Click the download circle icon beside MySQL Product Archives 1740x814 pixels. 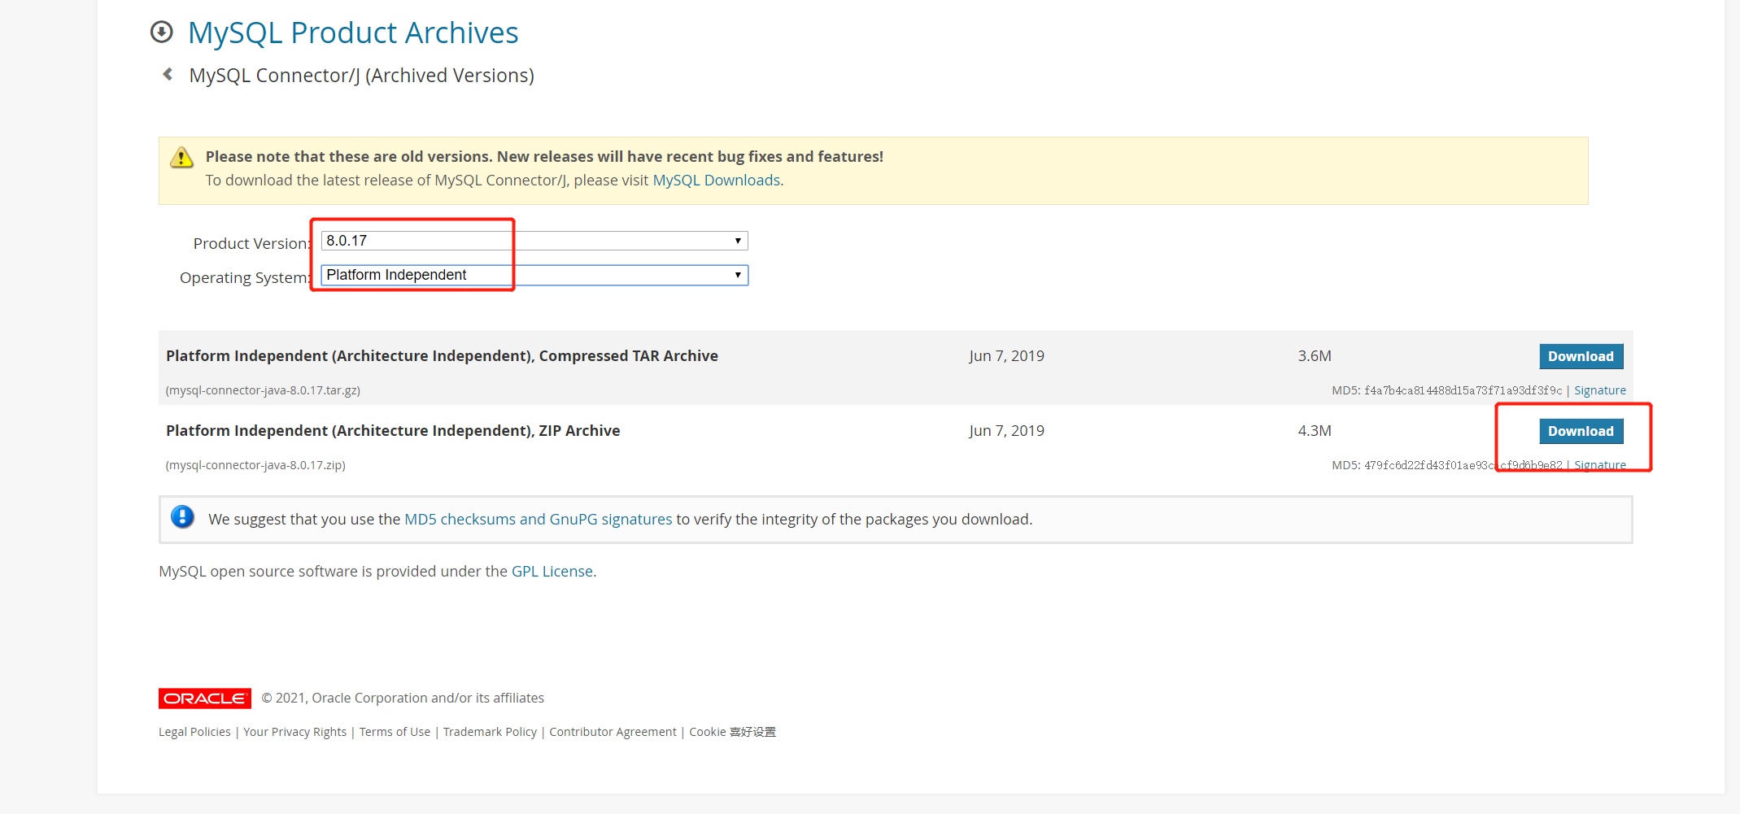pos(162,32)
